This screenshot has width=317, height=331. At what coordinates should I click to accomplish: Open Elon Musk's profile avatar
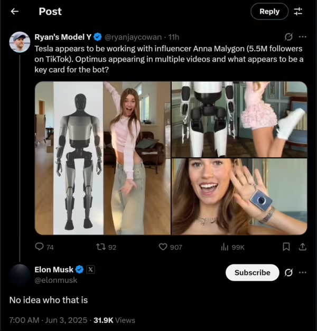click(x=20, y=275)
